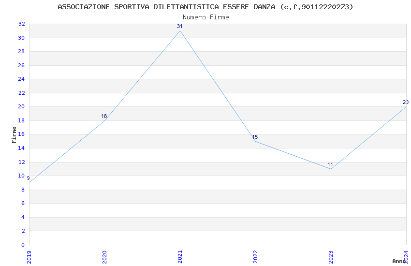Click the x-axis year label 2022

(x=256, y=257)
